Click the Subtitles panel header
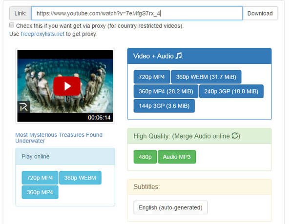 [199, 187]
